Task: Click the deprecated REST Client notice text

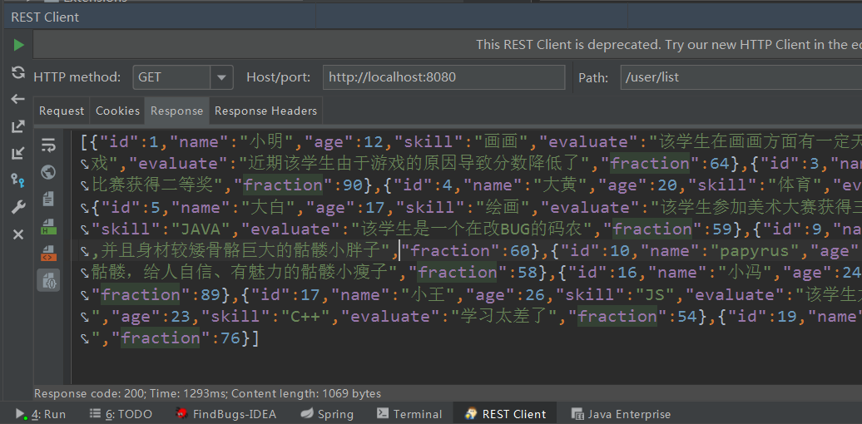Action: [668, 45]
